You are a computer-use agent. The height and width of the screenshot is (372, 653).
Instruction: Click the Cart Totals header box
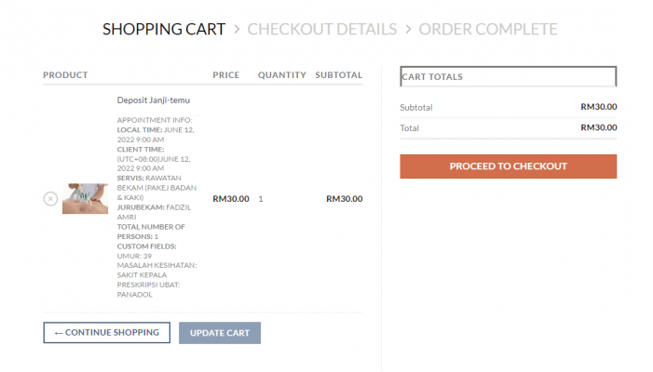pyautogui.click(x=508, y=76)
